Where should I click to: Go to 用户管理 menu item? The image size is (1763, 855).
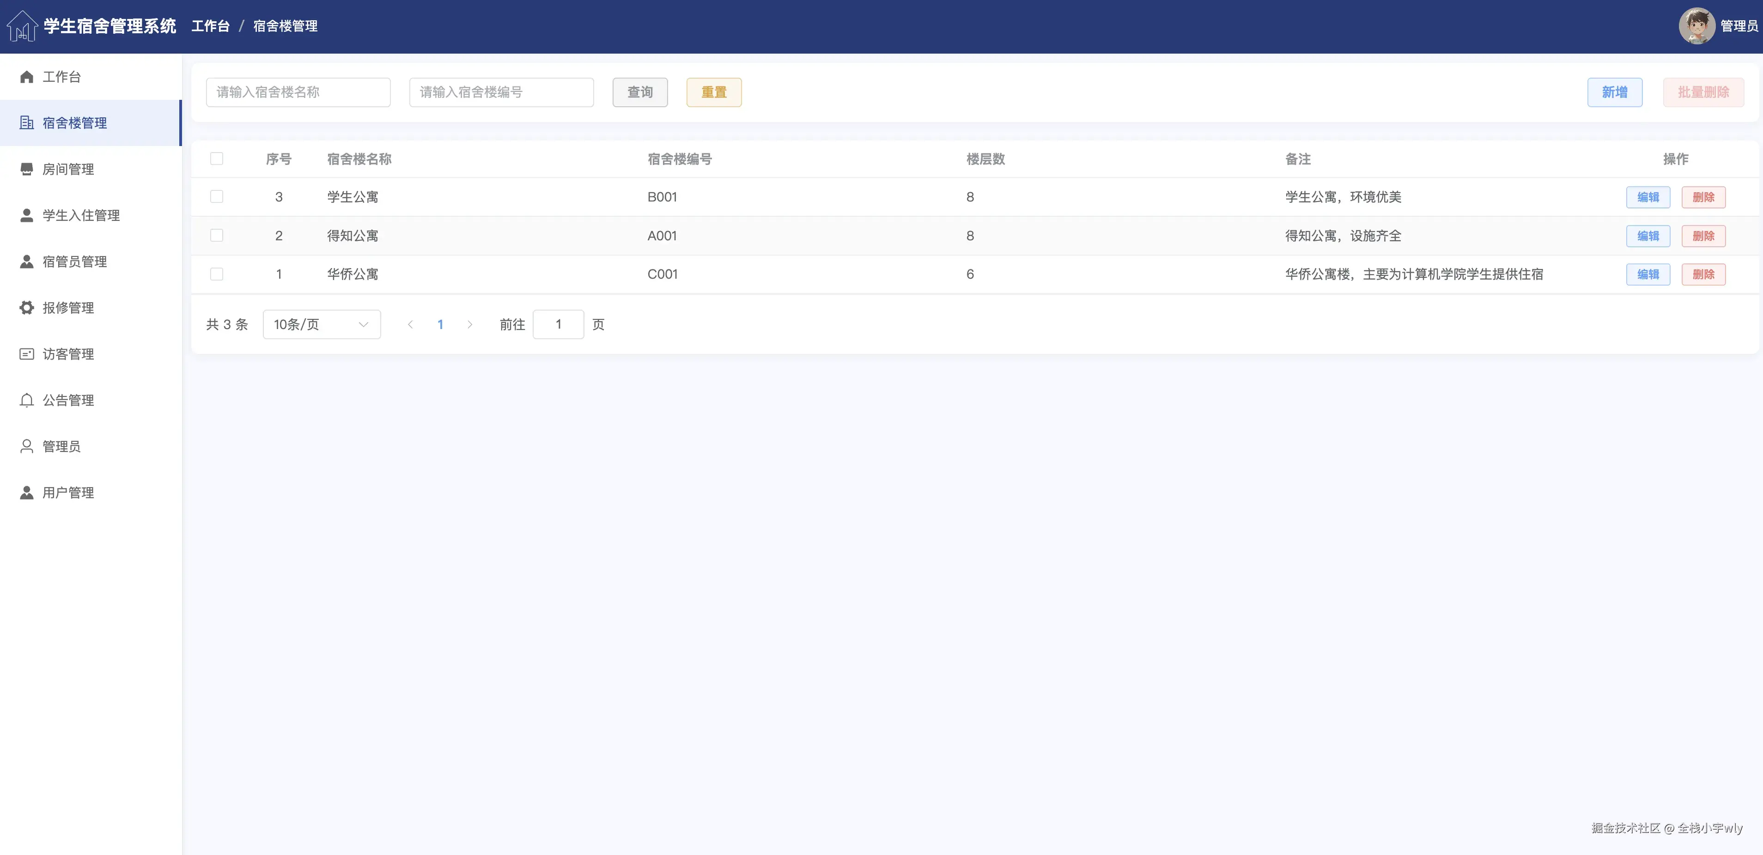tap(68, 492)
